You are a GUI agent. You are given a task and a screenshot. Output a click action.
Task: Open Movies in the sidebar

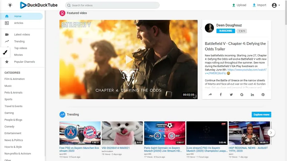(x=18, y=55)
